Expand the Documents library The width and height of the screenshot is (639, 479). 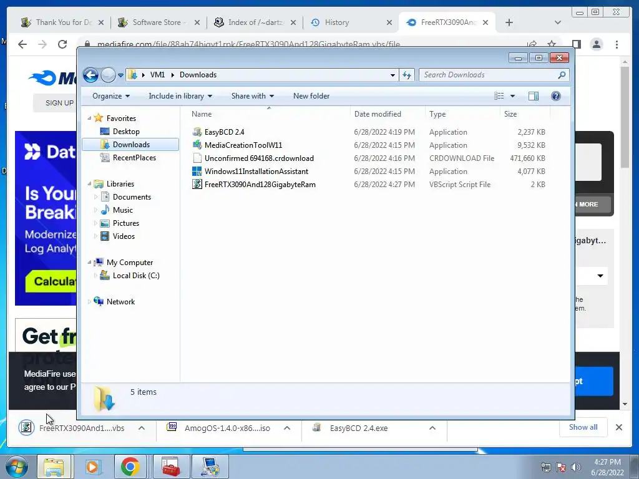(x=95, y=197)
